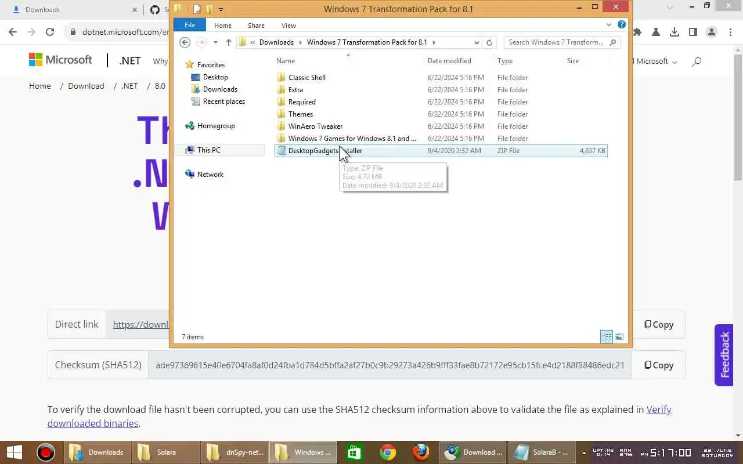Select the WinAero Tweaker folder

tap(315, 126)
